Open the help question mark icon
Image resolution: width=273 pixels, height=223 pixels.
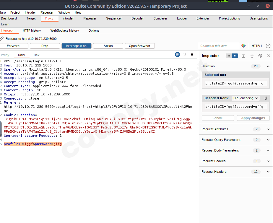click(x=268, y=46)
